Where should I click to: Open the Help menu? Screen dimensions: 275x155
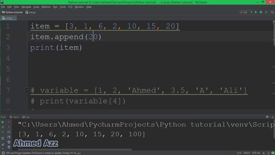(89, 7)
